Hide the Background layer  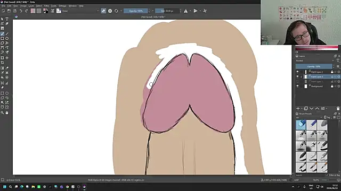click(x=297, y=86)
